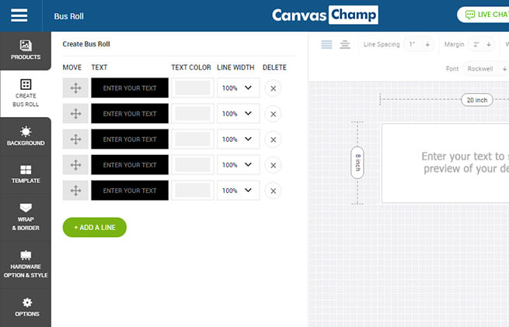509x327 pixels.
Task: Open the Options sidebar tab
Action: (x=26, y=307)
